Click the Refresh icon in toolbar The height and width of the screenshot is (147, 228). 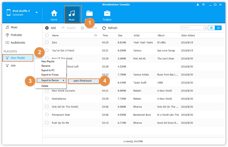104,28
